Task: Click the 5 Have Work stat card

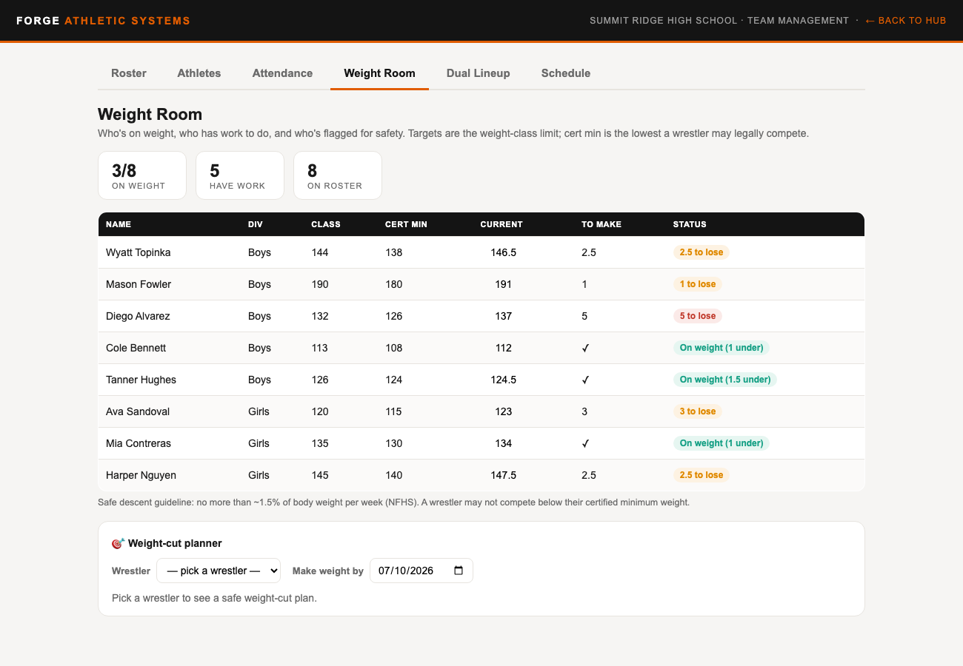Action: [240, 175]
